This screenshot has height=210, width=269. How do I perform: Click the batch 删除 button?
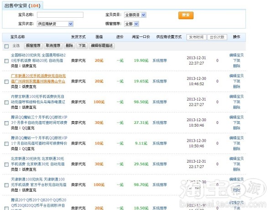69,46
